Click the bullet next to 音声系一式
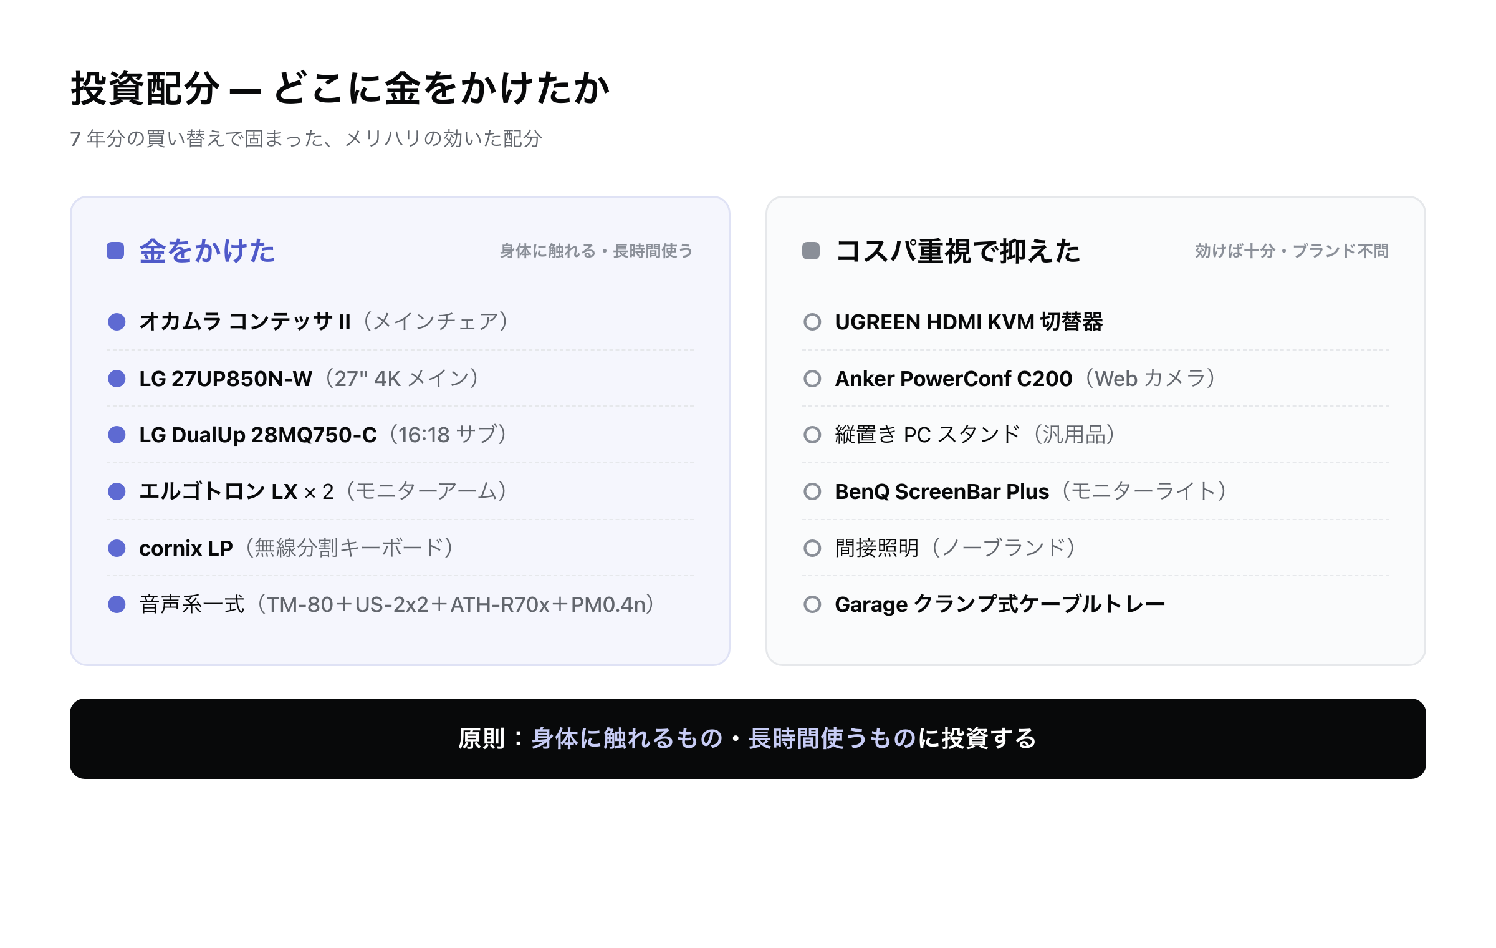This screenshot has height=948, width=1496. pyautogui.click(x=117, y=604)
